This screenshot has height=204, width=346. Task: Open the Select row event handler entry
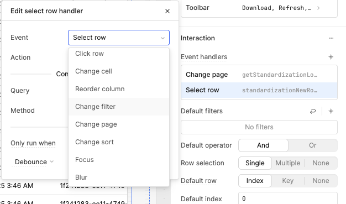click(x=259, y=90)
